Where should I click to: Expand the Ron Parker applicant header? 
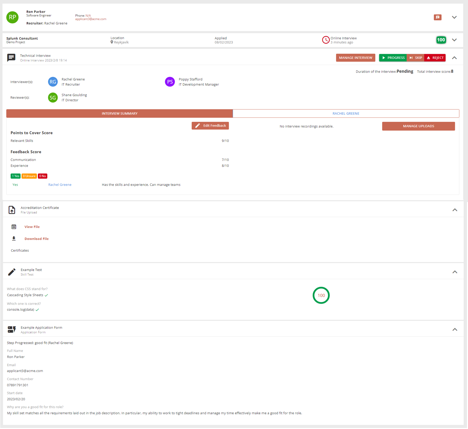[454, 17]
